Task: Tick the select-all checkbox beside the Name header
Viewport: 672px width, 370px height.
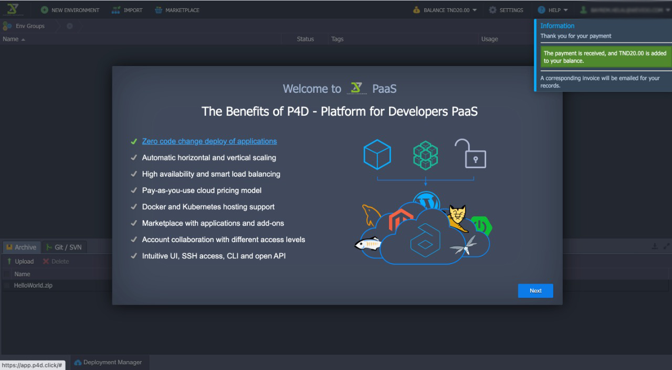Action: tap(7, 274)
